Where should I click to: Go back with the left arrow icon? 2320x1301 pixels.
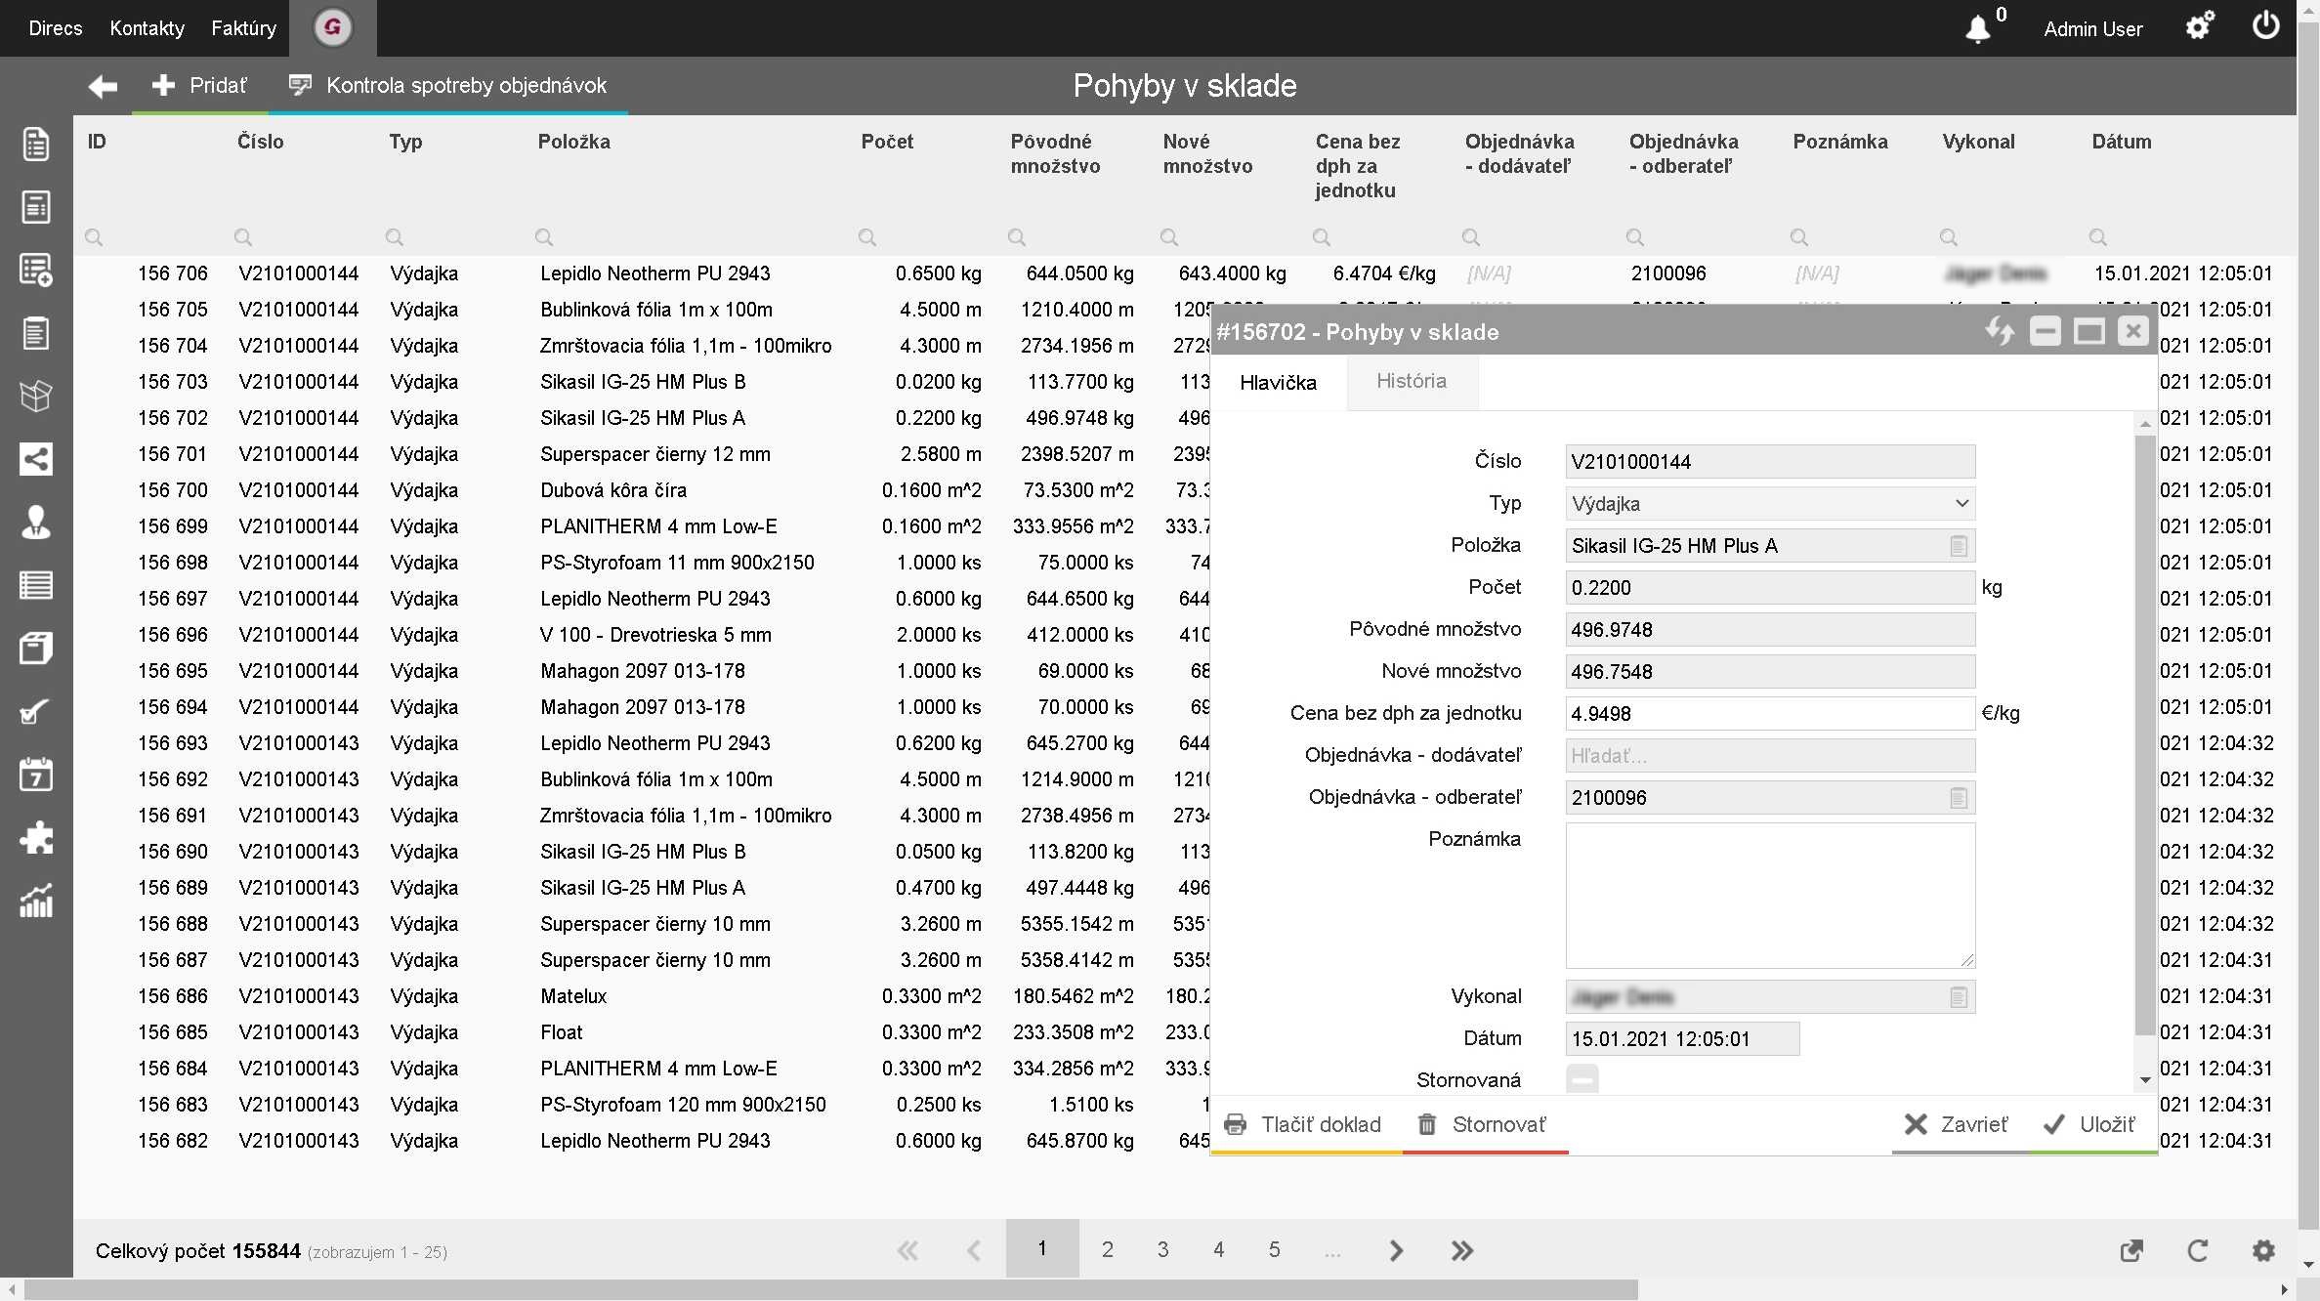(103, 86)
